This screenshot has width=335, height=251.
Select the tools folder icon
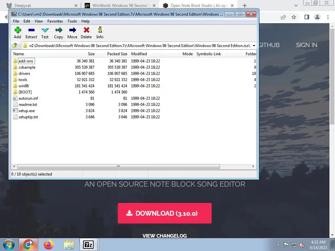pyautogui.click(x=15, y=80)
